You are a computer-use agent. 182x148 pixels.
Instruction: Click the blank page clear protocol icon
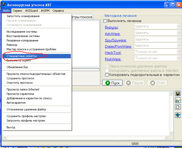178,107
